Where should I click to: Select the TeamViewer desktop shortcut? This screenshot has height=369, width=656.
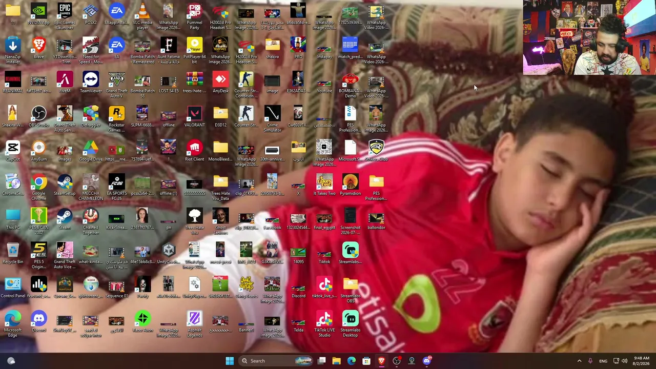click(x=91, y=83)
